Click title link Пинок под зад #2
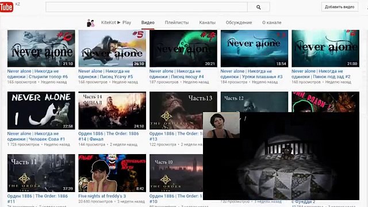368x207 pixels. pyautogui.click(x=321, y=74)
